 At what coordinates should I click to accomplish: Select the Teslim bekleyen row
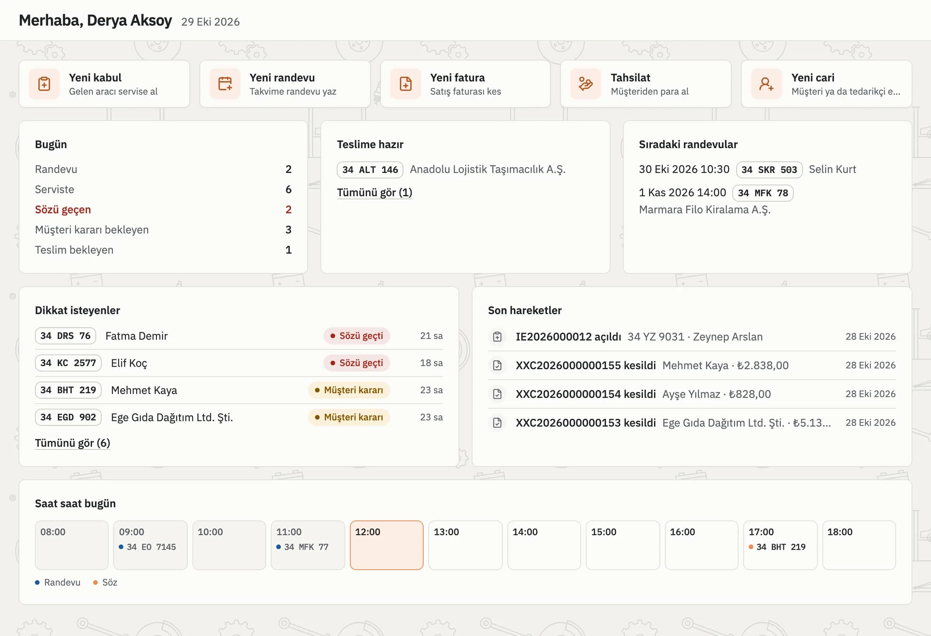tap(163, 250)
